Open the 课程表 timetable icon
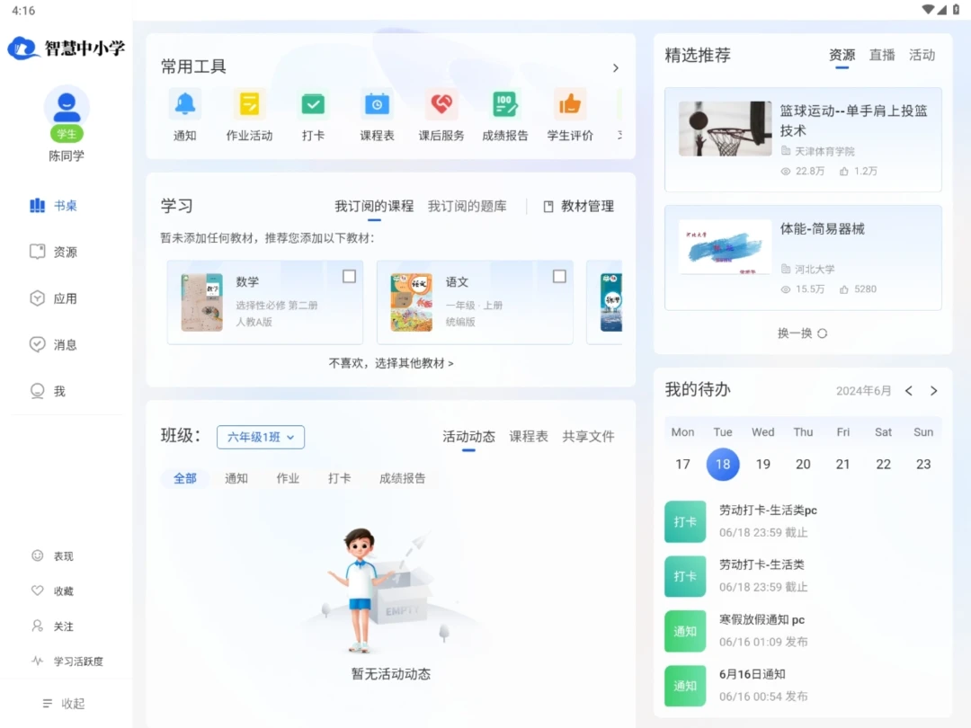Screen dimensions: 971x728 (377, 104)
